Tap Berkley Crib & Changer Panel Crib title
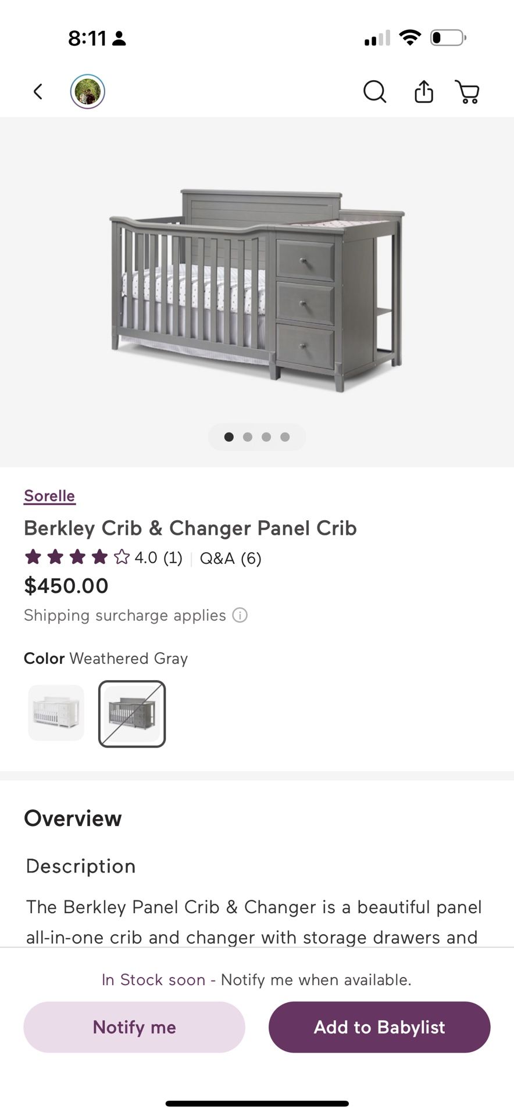The height and width of the screenshot is (1116, 514). [190, 528]
